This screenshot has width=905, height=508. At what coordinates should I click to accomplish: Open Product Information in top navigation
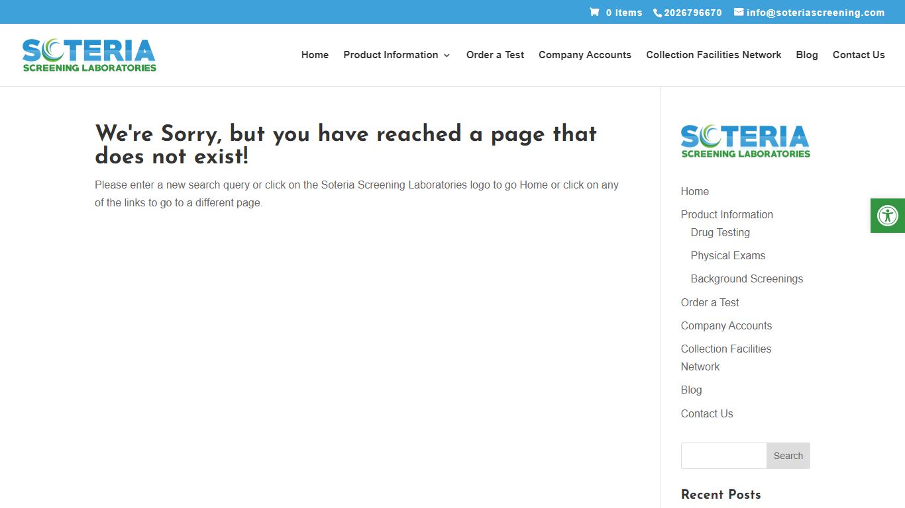(x=391, y=55)
